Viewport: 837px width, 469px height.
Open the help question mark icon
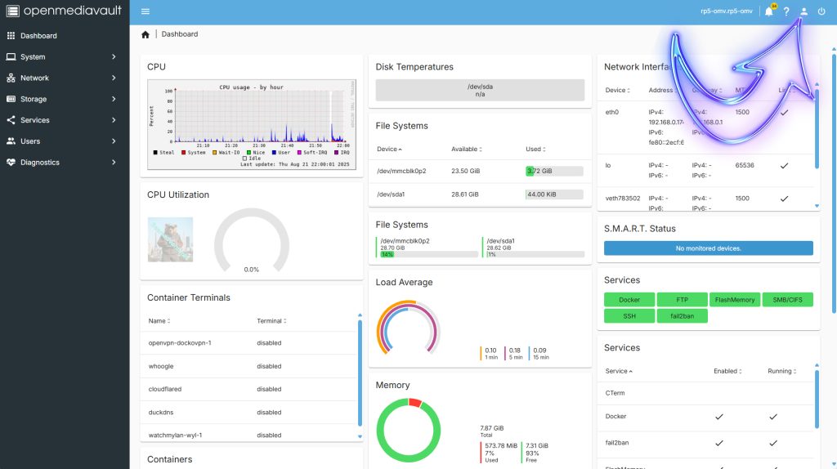click(x=786, y=11)
